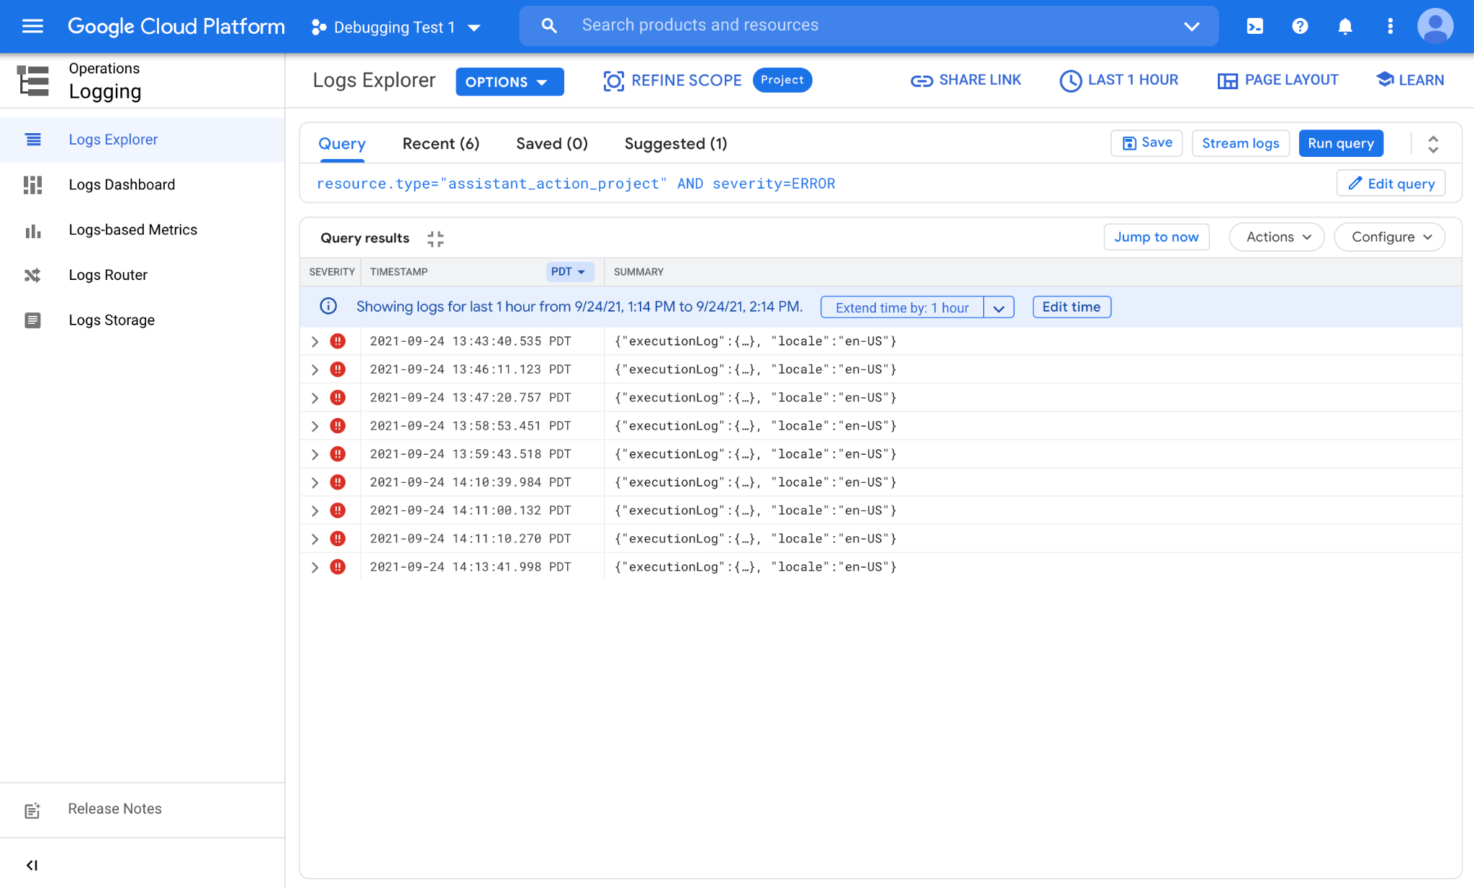The height and width of the screenshot is (888, 1474).
Task: Switch to the Recent (6) tab
Action: pyautogui.click(x=440, y=144)
